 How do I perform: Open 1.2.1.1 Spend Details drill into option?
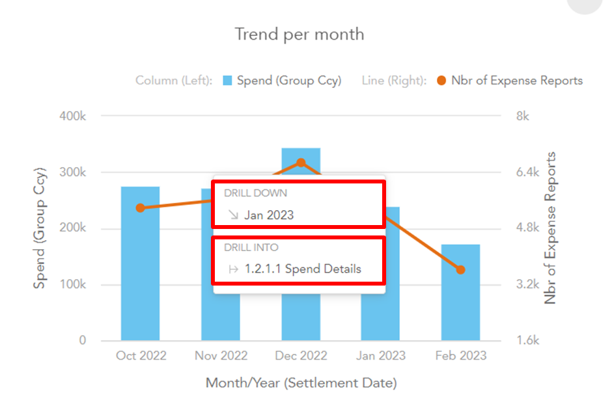(303, 269)
